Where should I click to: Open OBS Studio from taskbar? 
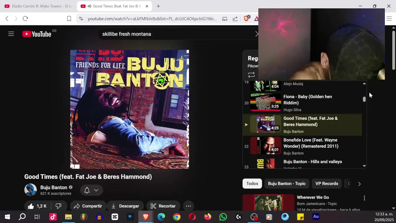point(254,217)
